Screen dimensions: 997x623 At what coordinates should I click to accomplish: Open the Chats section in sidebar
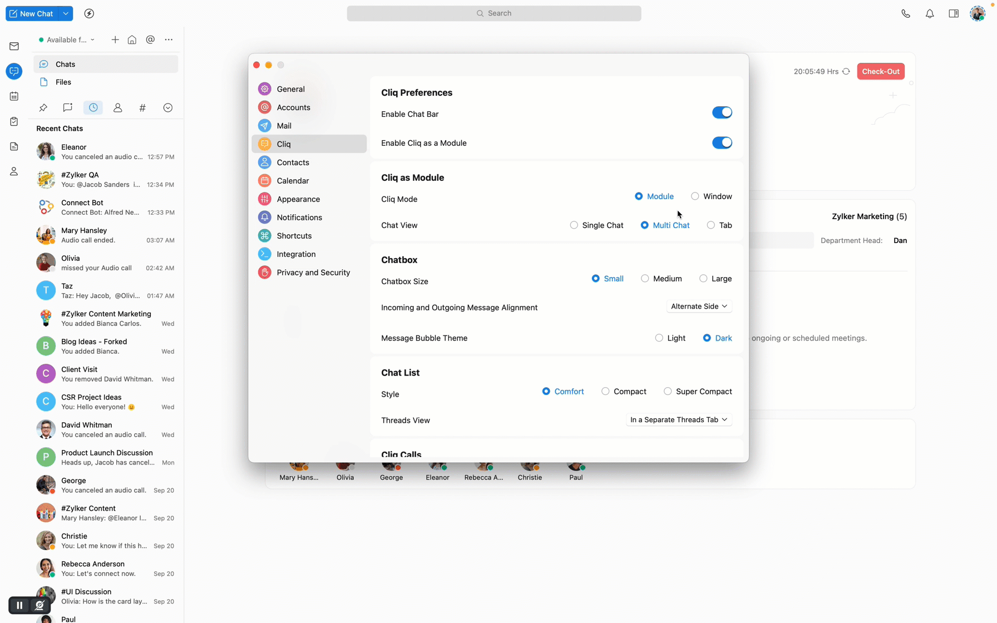coord(106,64)
